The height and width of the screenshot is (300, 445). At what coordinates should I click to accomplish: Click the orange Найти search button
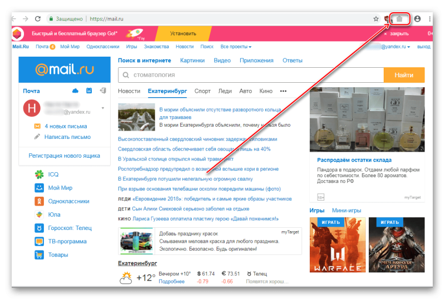coord(404,75)
